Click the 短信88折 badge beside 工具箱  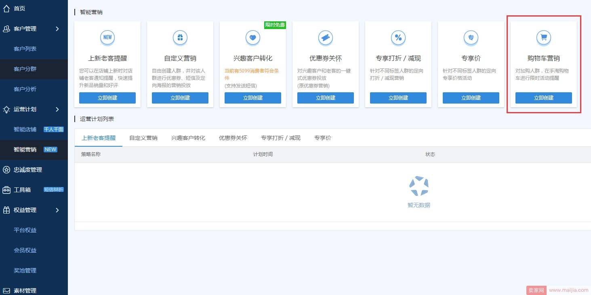(54, 190)
